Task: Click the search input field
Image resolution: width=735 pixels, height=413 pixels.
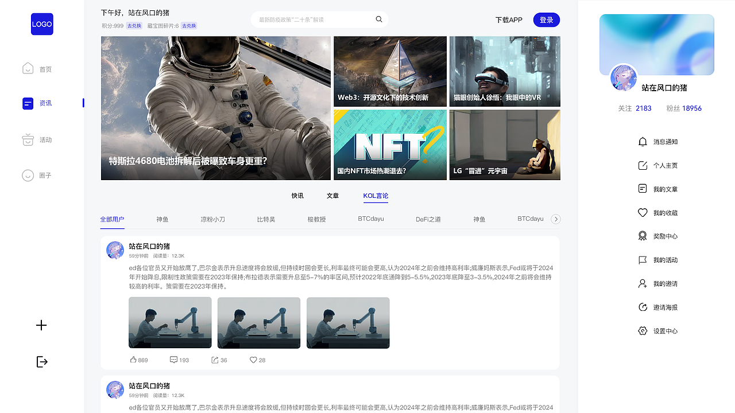Action: click(x=319, y=20)
